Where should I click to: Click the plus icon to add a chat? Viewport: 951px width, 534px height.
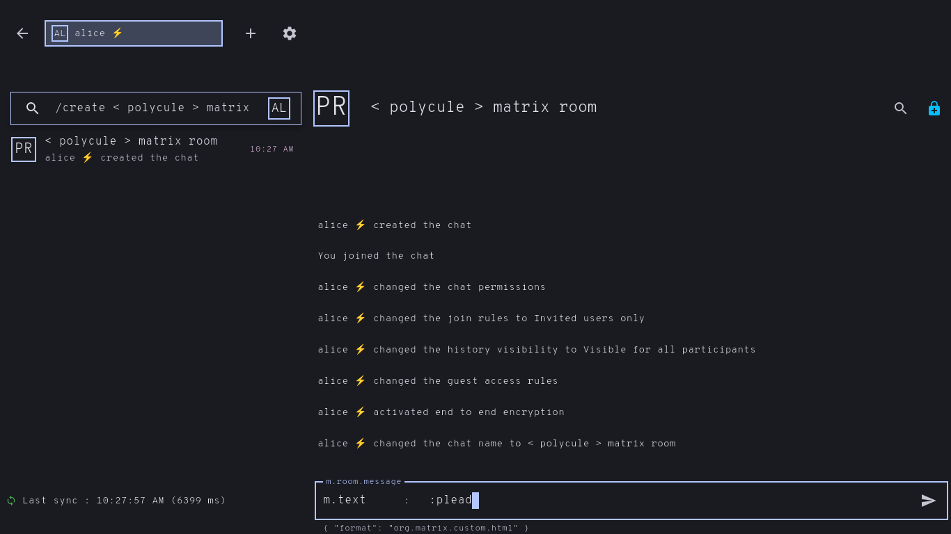click(251, 33)
